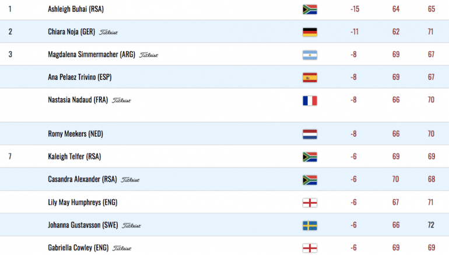This screenshot has width=449, height=255.
Task: Click the Titleist logo beside Casandra Alexander
Action: [130, 180]
